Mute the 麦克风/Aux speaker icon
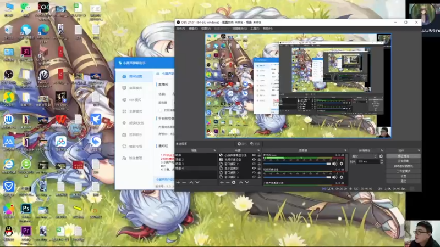Viewport: 440px width, 247px height. click(x=335, y=164)
